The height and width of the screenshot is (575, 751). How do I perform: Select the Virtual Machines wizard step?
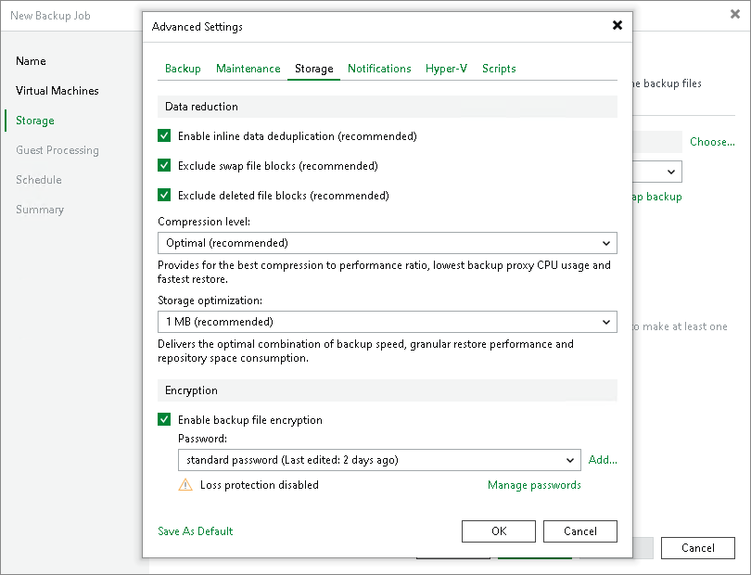point(57,91)
